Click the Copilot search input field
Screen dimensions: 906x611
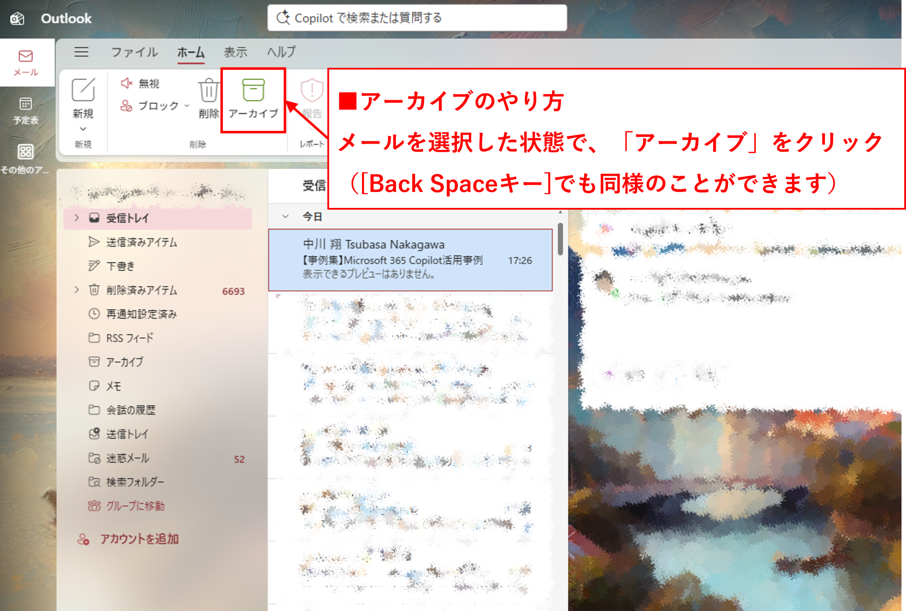tap(417, 18)
